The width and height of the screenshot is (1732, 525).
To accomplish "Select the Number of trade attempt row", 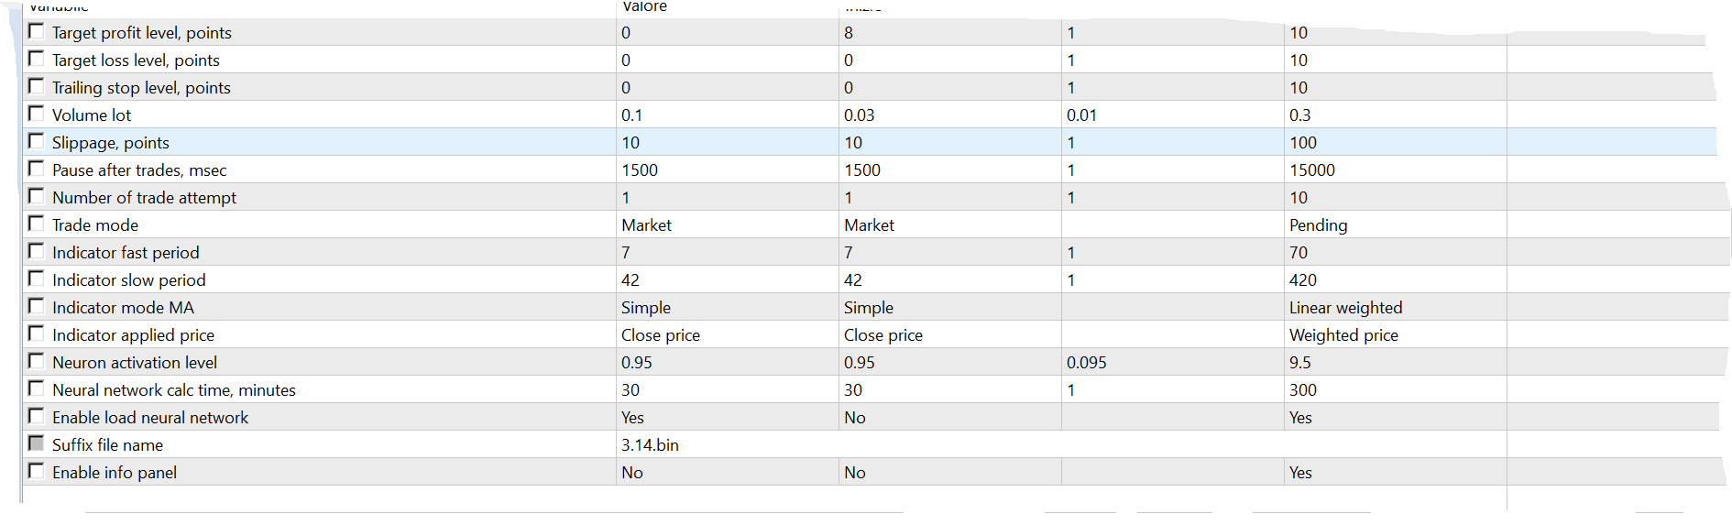I will click(144, 198).
